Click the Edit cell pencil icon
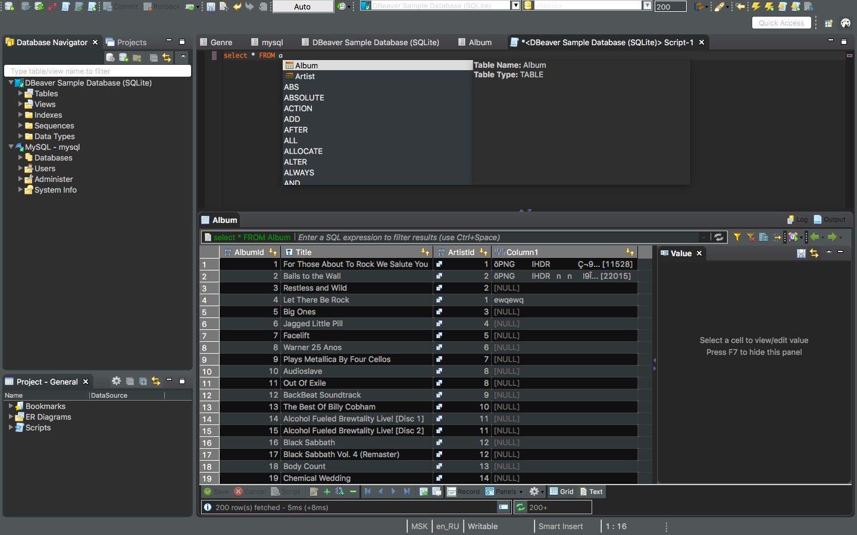Image resolution: width=857 pixels, height=535 pixels. coord(314,492)
